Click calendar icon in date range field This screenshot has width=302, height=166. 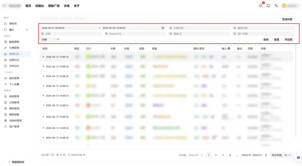[163, 28]
